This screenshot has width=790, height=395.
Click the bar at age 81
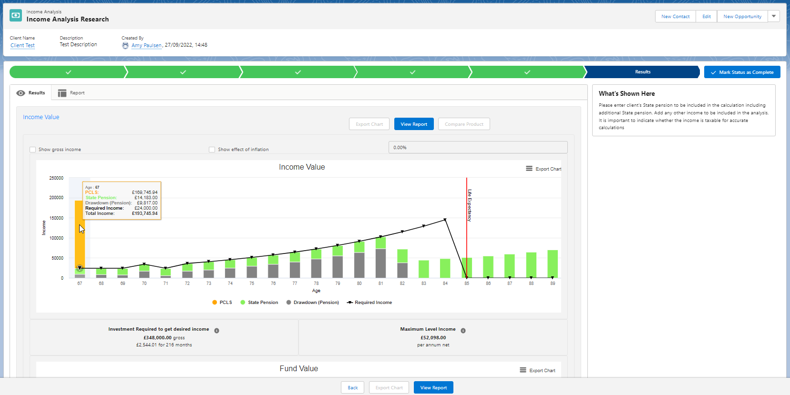[380, 257]
